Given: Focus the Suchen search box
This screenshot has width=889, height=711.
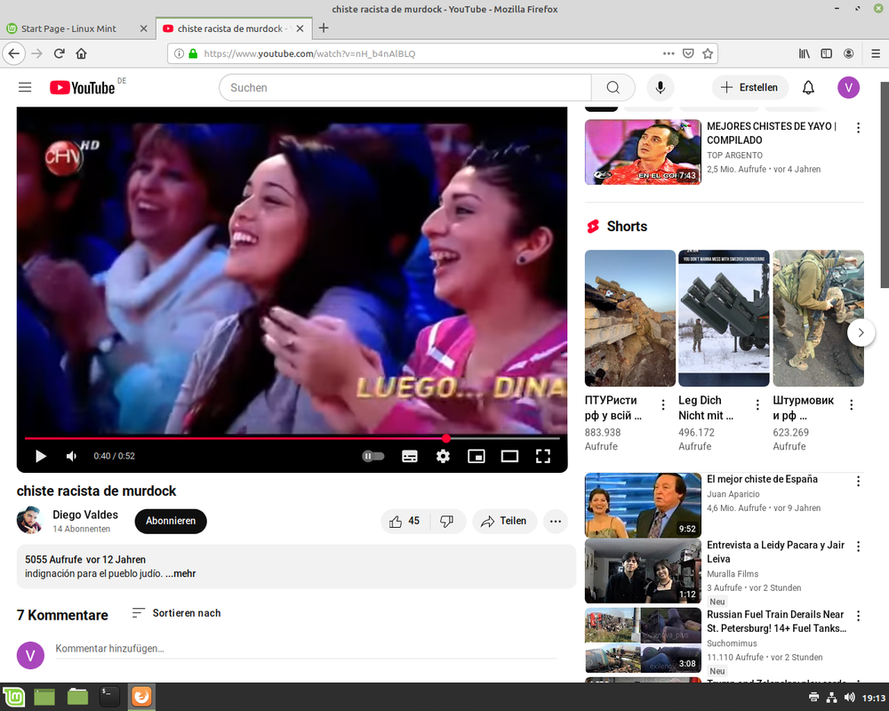Looking at the screenshot, I should pos(405,87).
